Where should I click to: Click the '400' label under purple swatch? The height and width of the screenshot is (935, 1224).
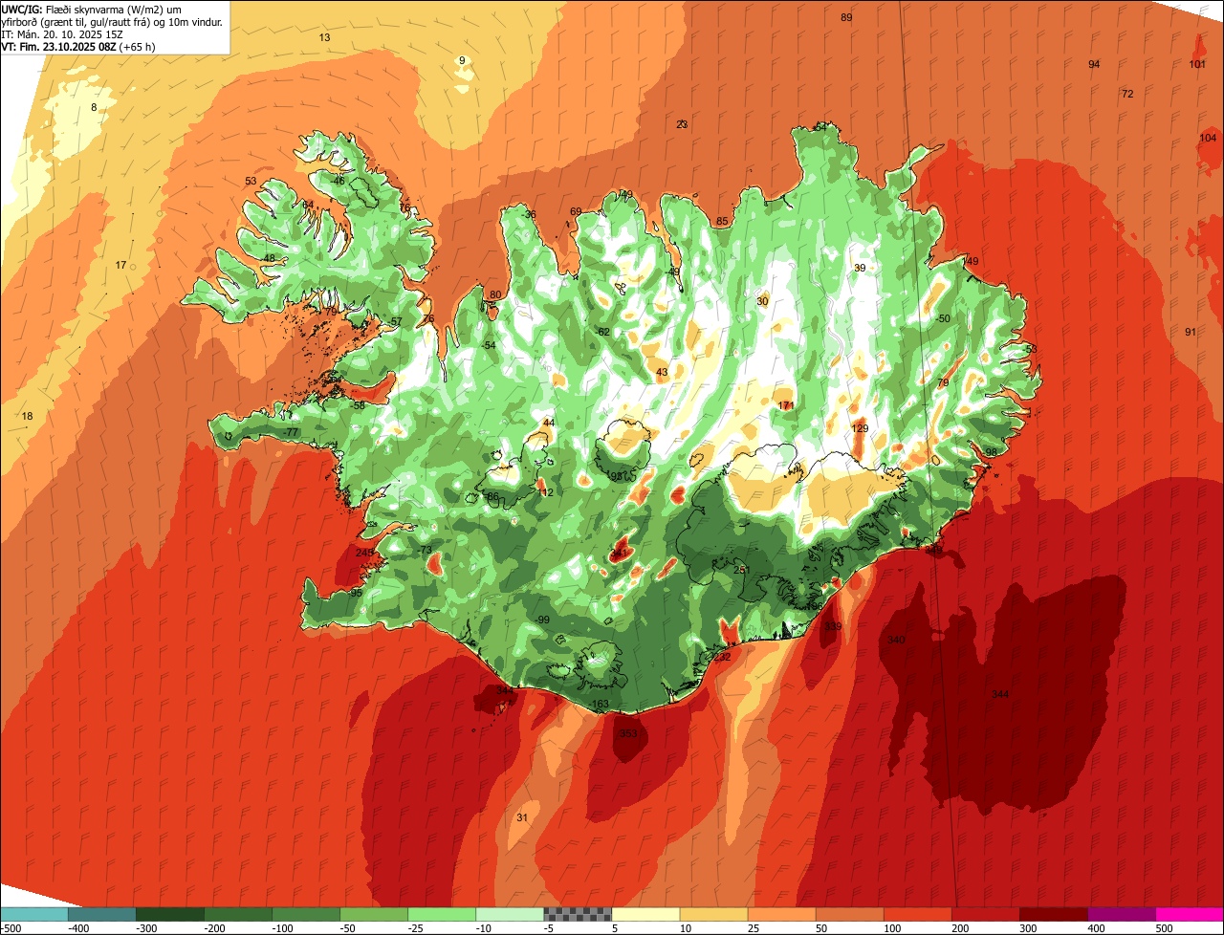point(1096,928)
